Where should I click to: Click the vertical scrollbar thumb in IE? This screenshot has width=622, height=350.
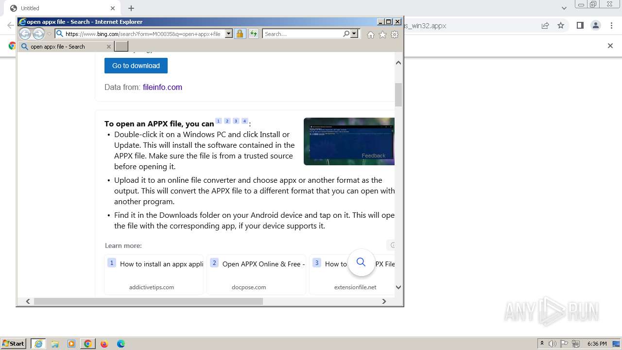tap(398, 95)
